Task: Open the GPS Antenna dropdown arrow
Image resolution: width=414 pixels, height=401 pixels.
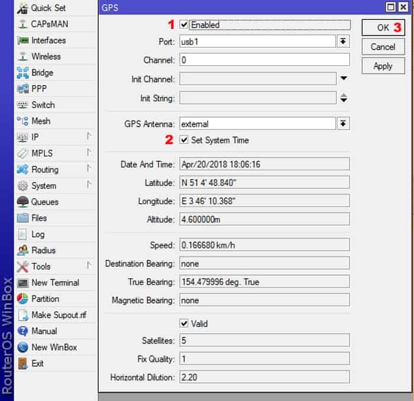Action: pyautogui.click(x=343, y=123)
